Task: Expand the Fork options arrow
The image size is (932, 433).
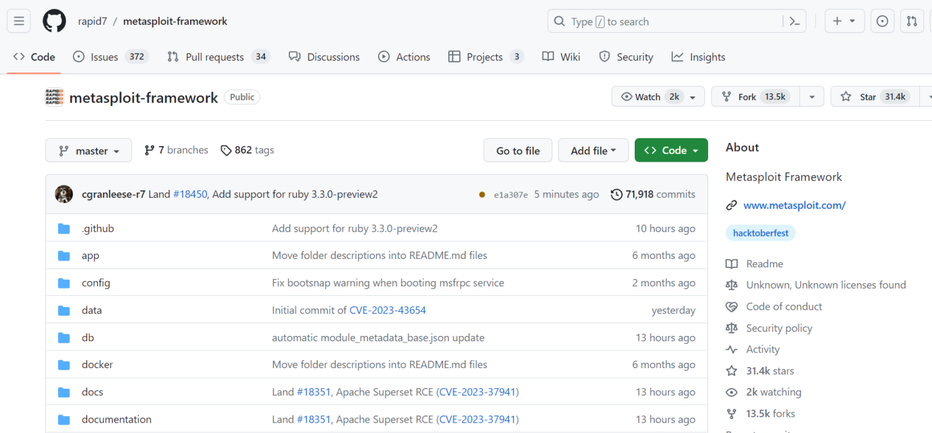Action: point(812,97)
